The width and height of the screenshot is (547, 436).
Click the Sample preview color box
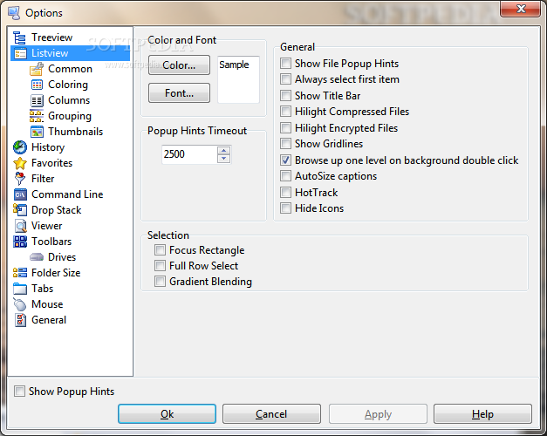click(239, 79)
